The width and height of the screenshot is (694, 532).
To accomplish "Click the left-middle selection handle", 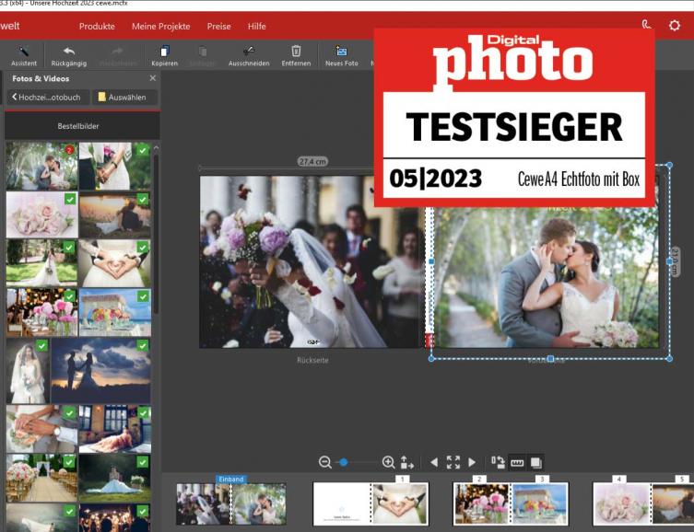I will tap(431, 261).
